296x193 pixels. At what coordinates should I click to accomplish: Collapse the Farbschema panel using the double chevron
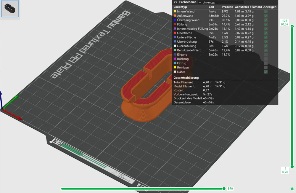coord(176,2)
